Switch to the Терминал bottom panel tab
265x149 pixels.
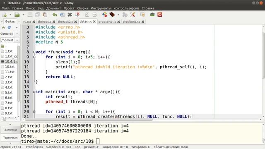point(10,137)
